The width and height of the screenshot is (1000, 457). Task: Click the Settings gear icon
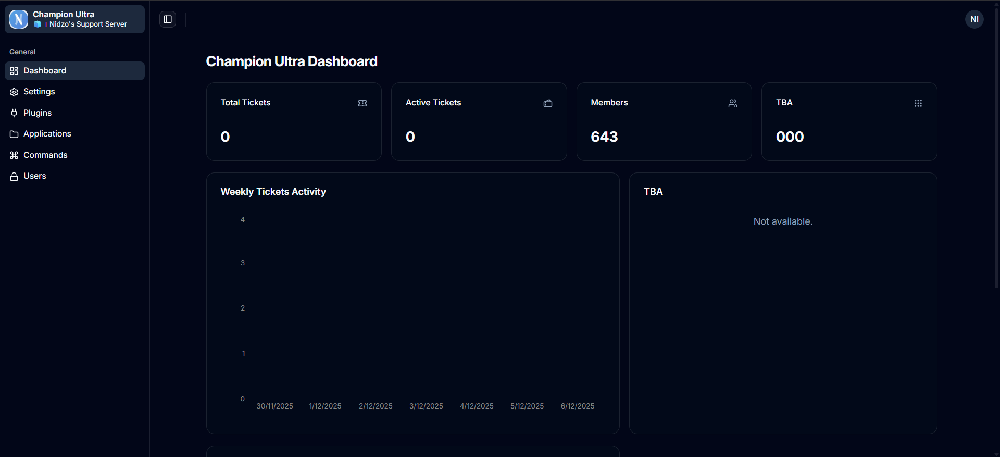tap(14, 92)
